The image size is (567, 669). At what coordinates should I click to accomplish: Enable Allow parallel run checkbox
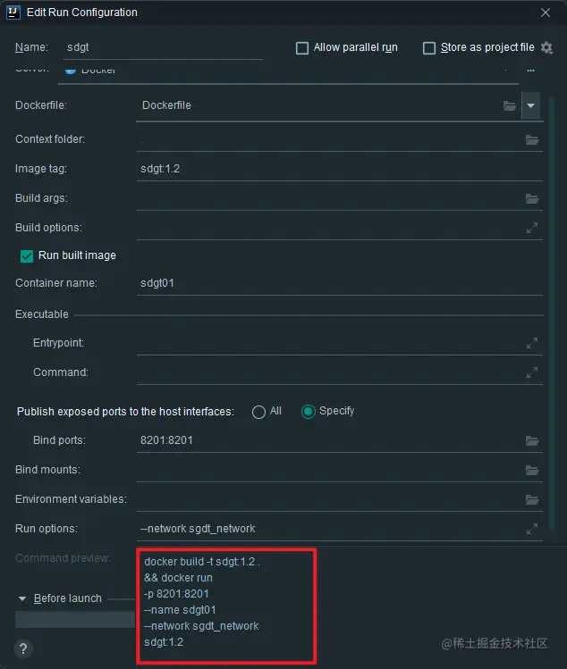(x=302, y=48)
